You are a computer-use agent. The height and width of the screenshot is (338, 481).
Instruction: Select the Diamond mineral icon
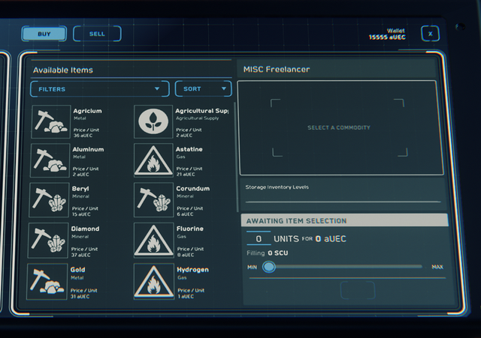pyautogui.click(x=48, y=240)
